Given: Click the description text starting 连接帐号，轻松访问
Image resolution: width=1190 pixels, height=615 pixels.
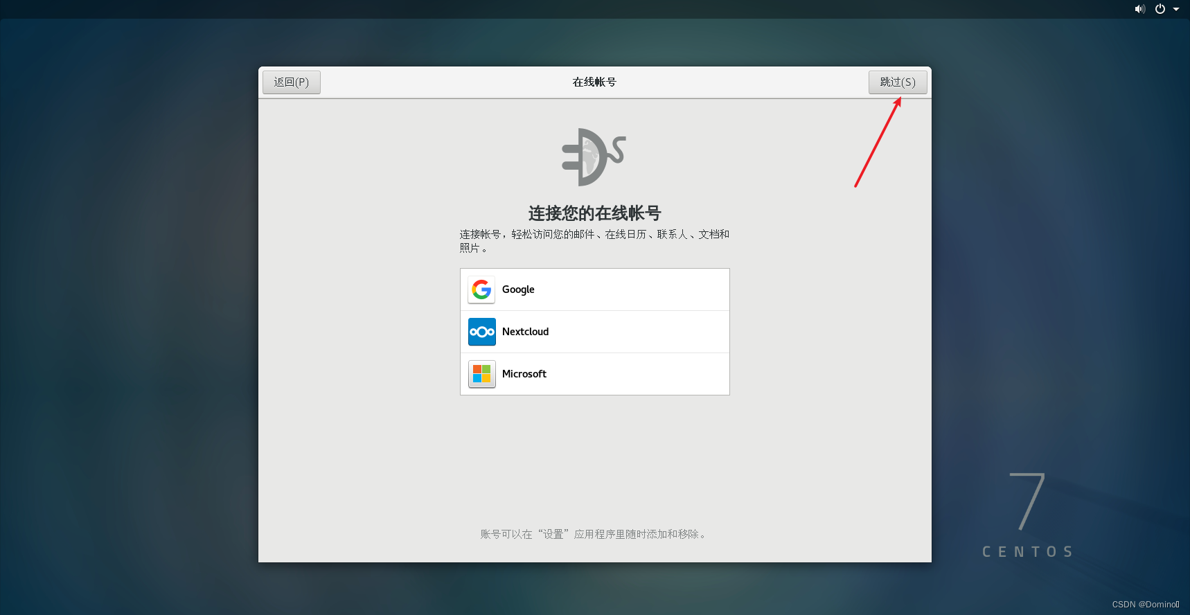Looking at the screenshot, I should click(594, 241).
